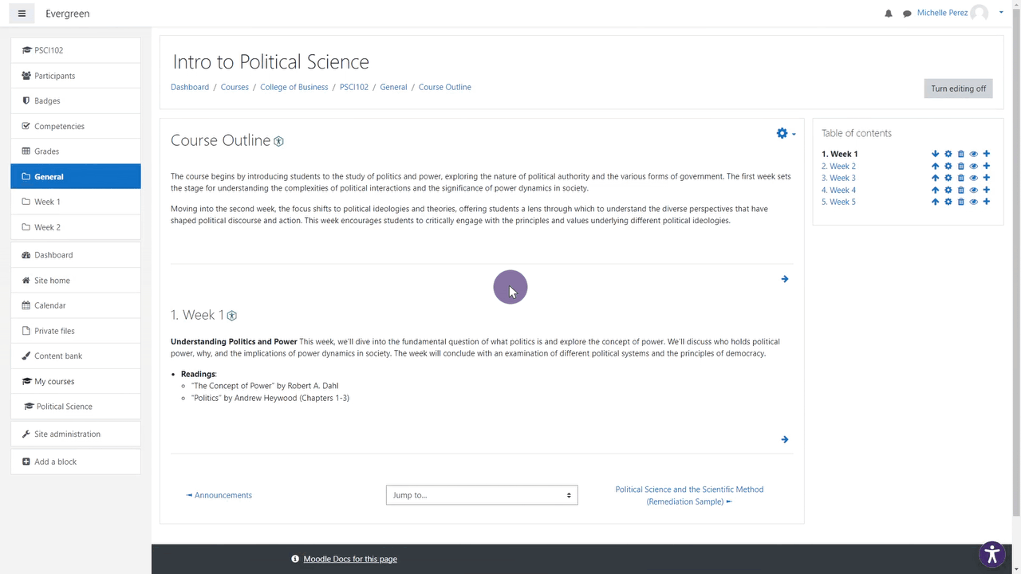Click the Turn editing off button
Image resolution: width=1021 pixels, height=574 pixels.
[x=958, y=88]
